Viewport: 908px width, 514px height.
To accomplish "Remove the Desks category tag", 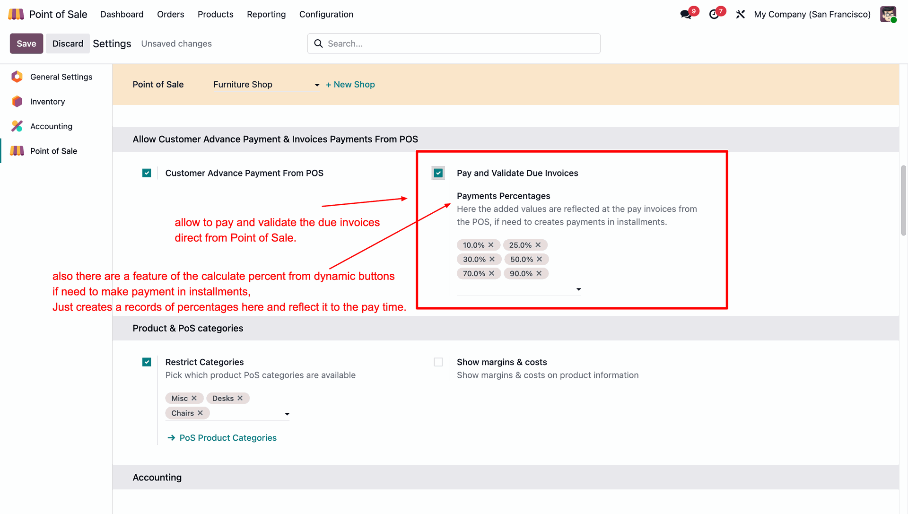I will click(x=240, y=398).
